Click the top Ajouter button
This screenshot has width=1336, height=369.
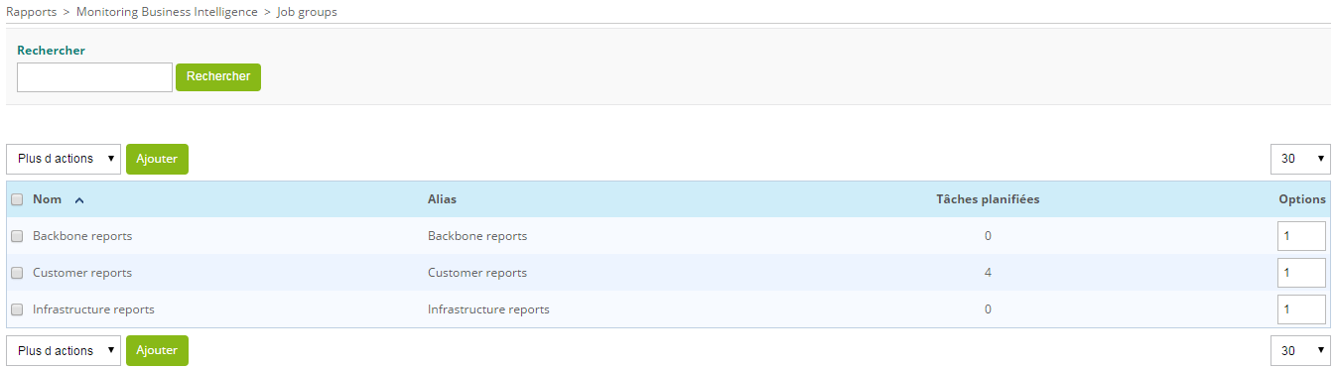pos(157,159)
